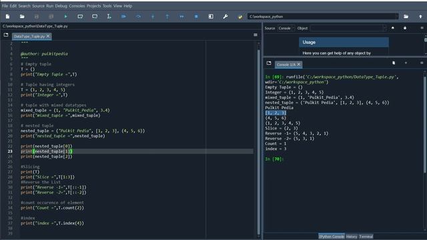Open the Source menu
Image resolution: width=427 pixels, height=240 pixels.
pyautogui.click(x=39, y=6)
